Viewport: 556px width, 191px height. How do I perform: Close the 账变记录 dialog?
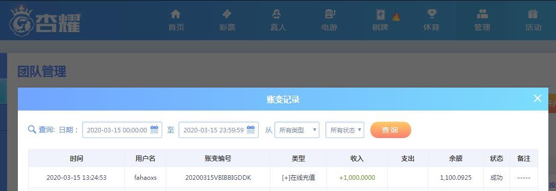(538, 98)
